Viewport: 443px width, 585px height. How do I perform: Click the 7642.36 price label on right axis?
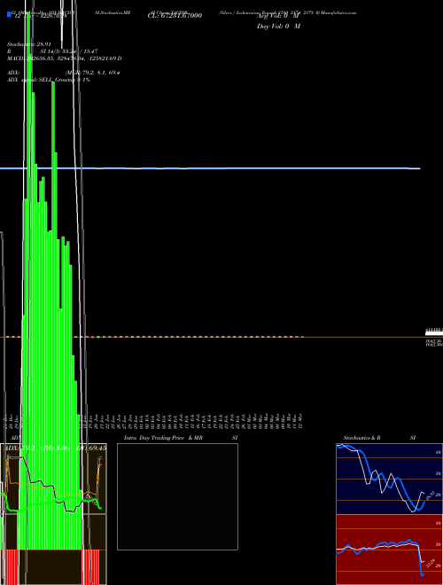[434, 341]
